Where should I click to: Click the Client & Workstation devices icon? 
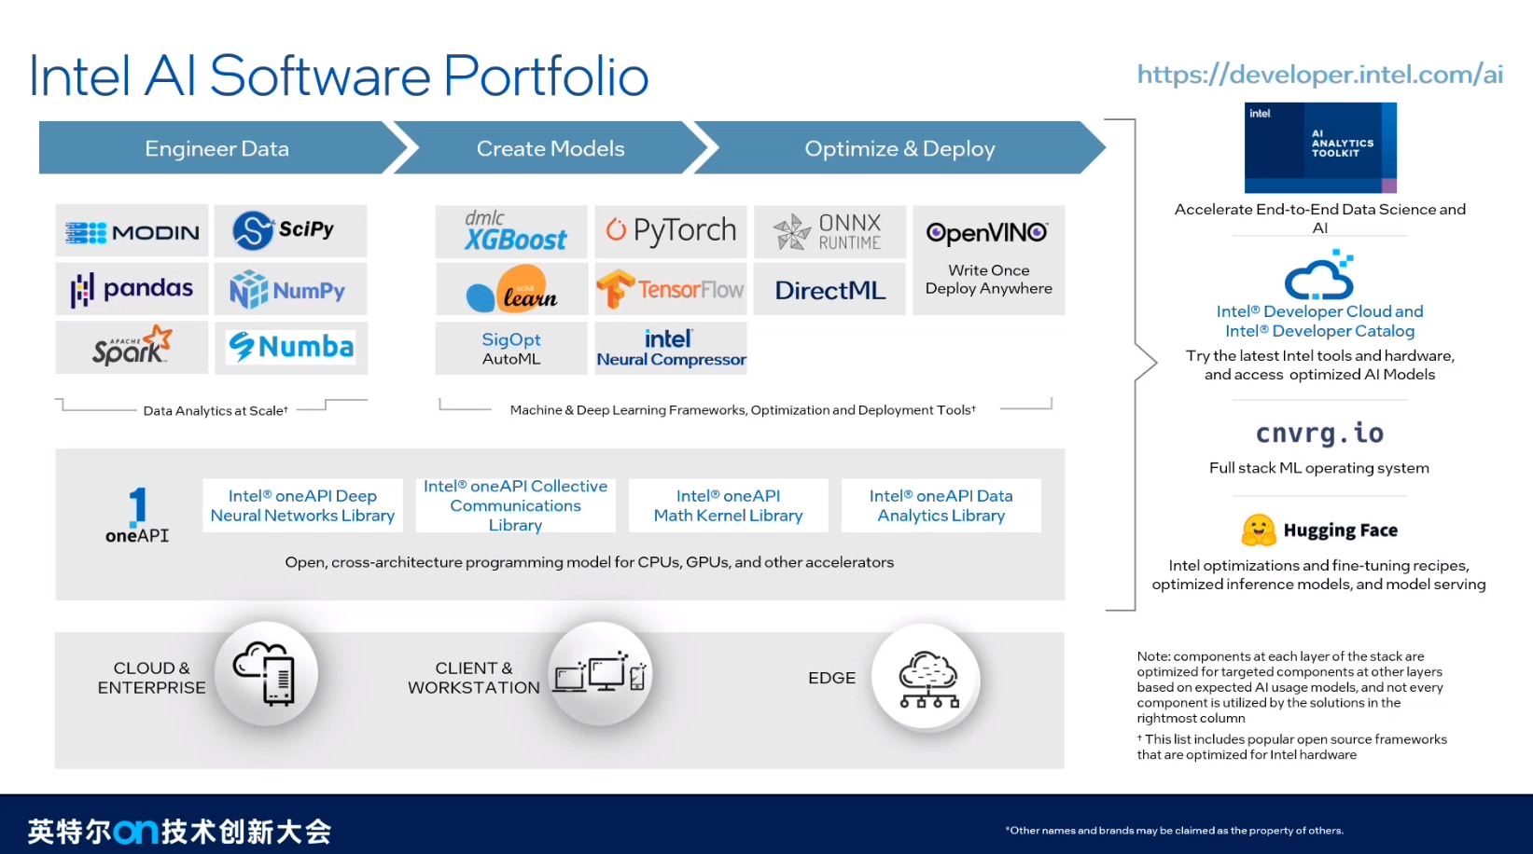[x=600, y=673]
